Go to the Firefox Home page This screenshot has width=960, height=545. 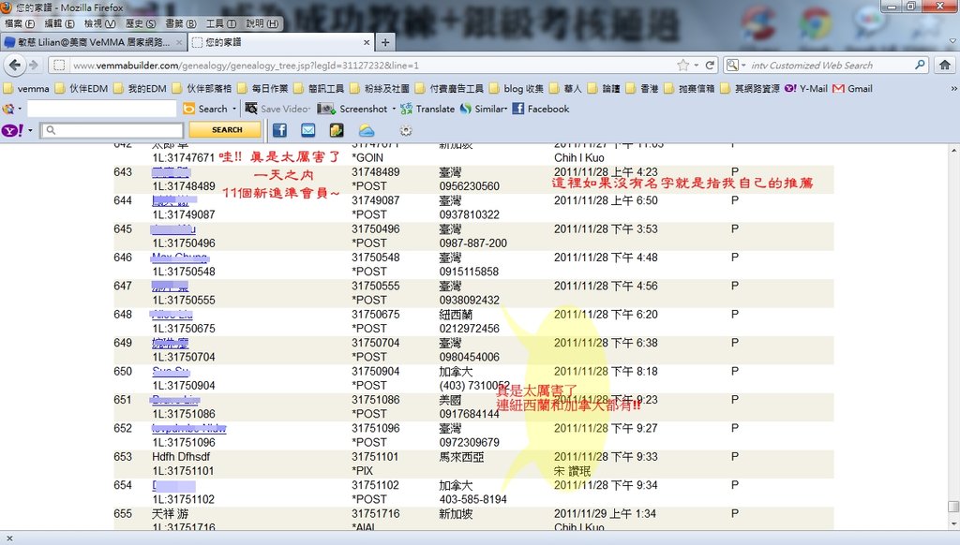pos(945,65)
